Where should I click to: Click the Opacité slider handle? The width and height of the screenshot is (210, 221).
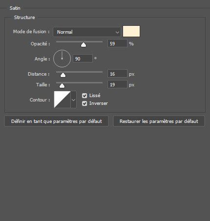(x=84, y=45)
